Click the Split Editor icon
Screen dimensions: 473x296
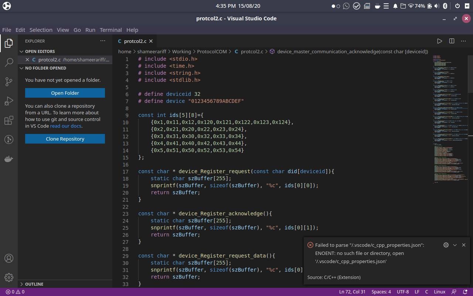tap(452, 41)
